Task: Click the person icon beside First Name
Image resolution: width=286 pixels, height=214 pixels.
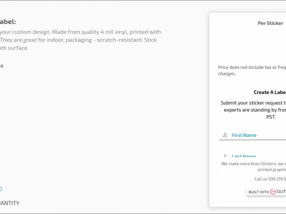Action: (225, 135)
